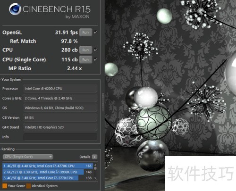236x191 pixels.
Task: Select the GFX Board HD Graphics 520 field
Action: pos(60,127)
